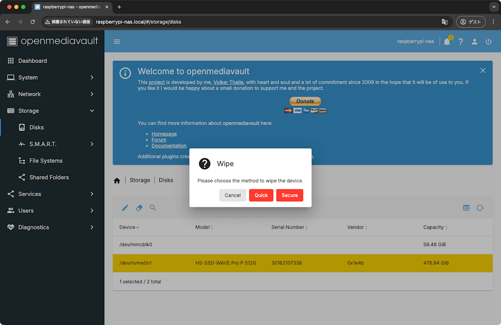Click the Diagnostics heart icon
The width and height of the screenshot is (501, 325).
[x=11, y=227]
